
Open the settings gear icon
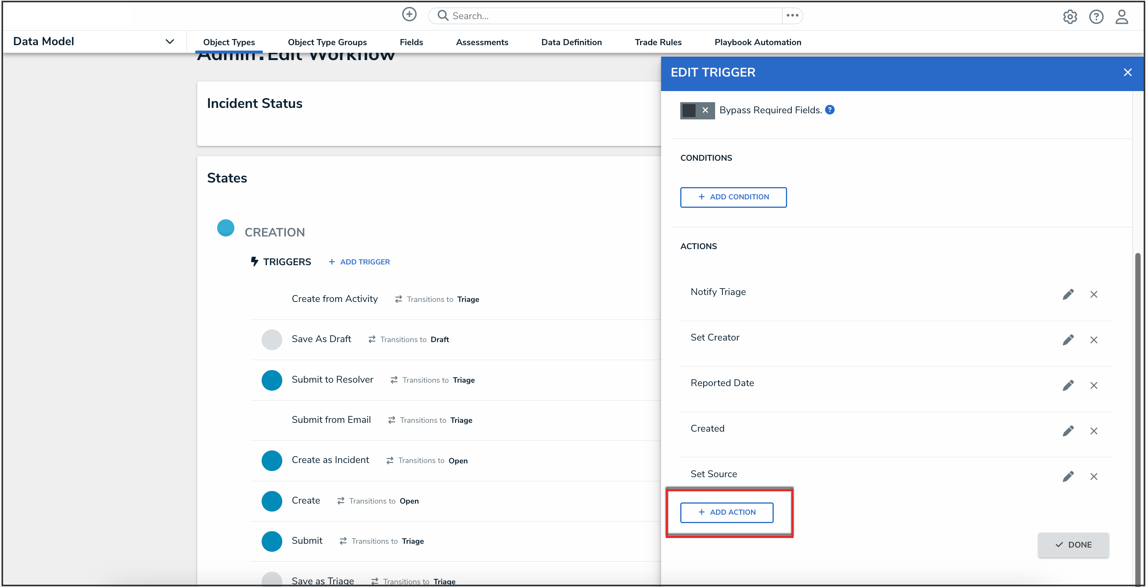pos(1070,17)
